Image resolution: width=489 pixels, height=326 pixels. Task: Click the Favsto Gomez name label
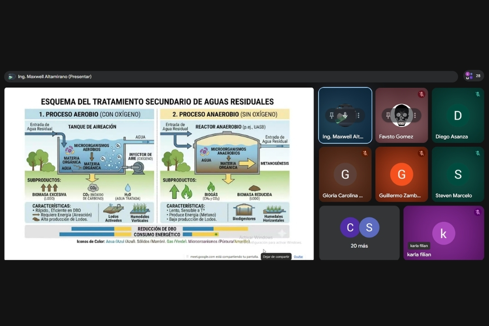pos(396,137)
